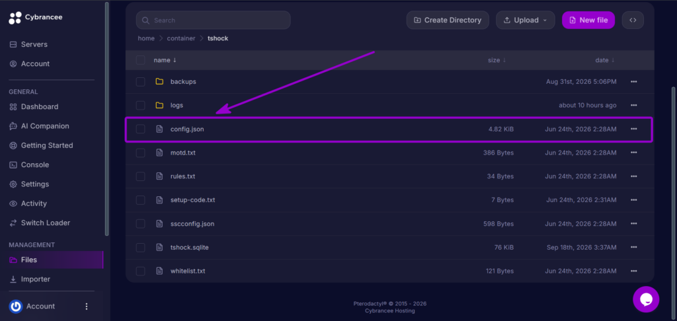Click the sscconfig.json file icon
This screenshot has height=321, width=677.
pyautogui.click(x=159, y=224)
